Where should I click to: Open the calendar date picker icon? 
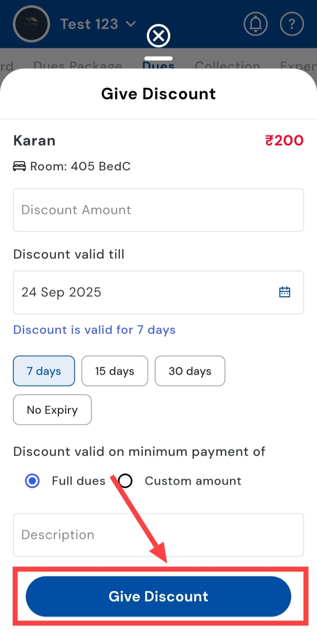[x=285, y=292]
